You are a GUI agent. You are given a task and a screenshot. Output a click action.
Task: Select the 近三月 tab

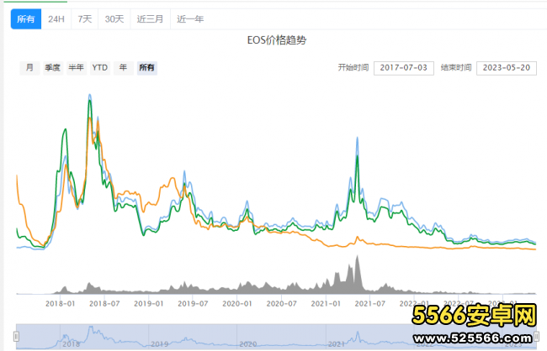point(151,18)
